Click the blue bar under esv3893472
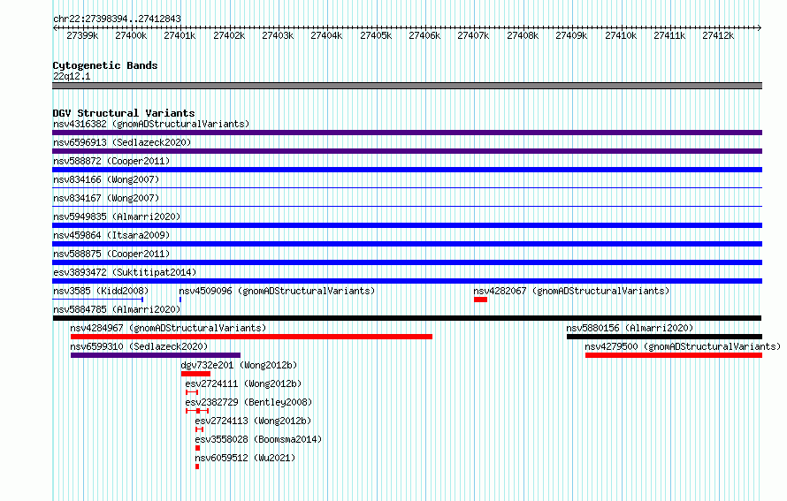Screen dimensions: 787x501 pos(407,281)
